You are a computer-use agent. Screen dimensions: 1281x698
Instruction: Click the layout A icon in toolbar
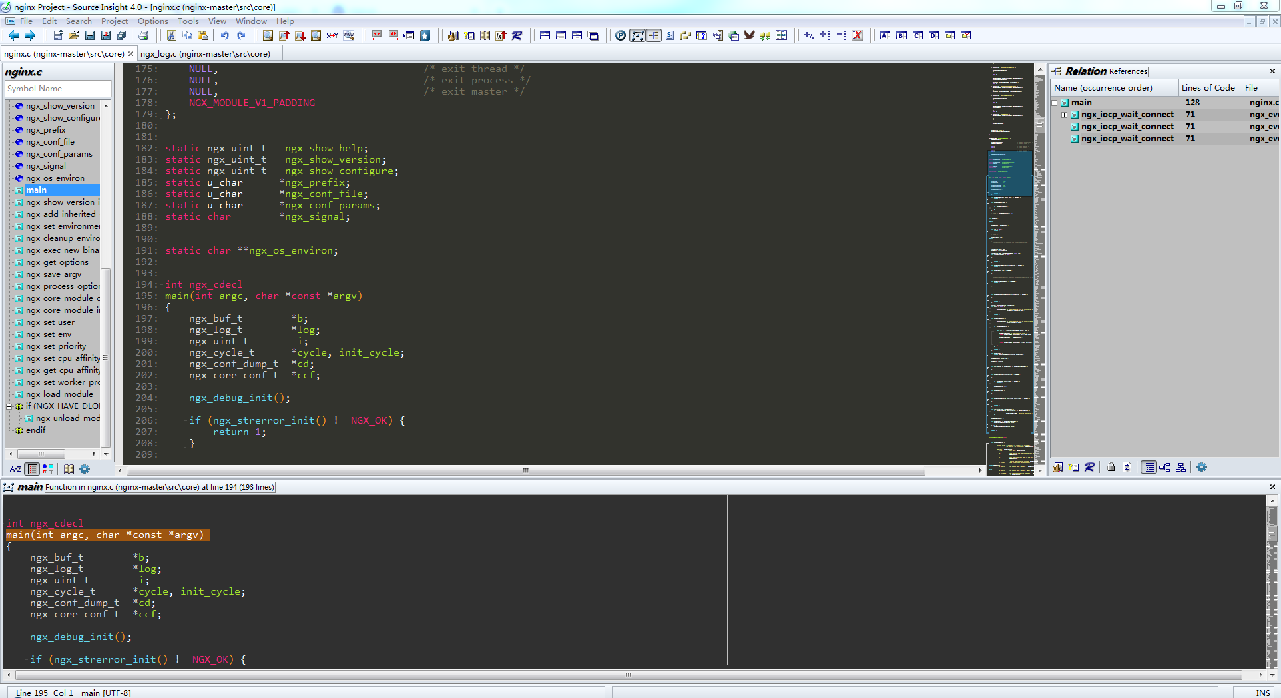pos(885,35)
